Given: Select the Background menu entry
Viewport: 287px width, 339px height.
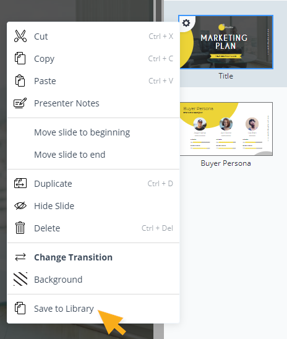Looking at the screenshot, I should point(93,280).
